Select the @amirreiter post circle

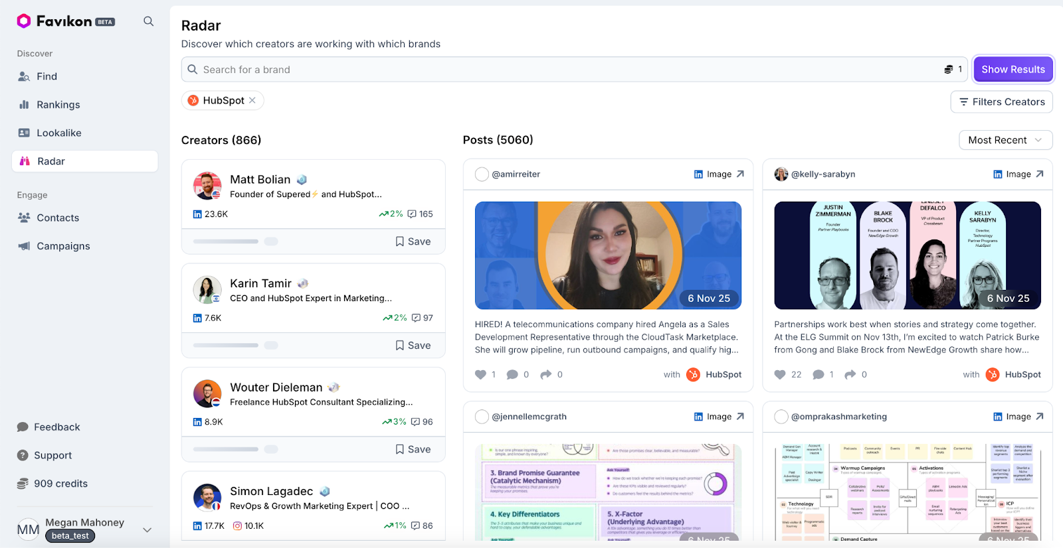tap(482, 174)
